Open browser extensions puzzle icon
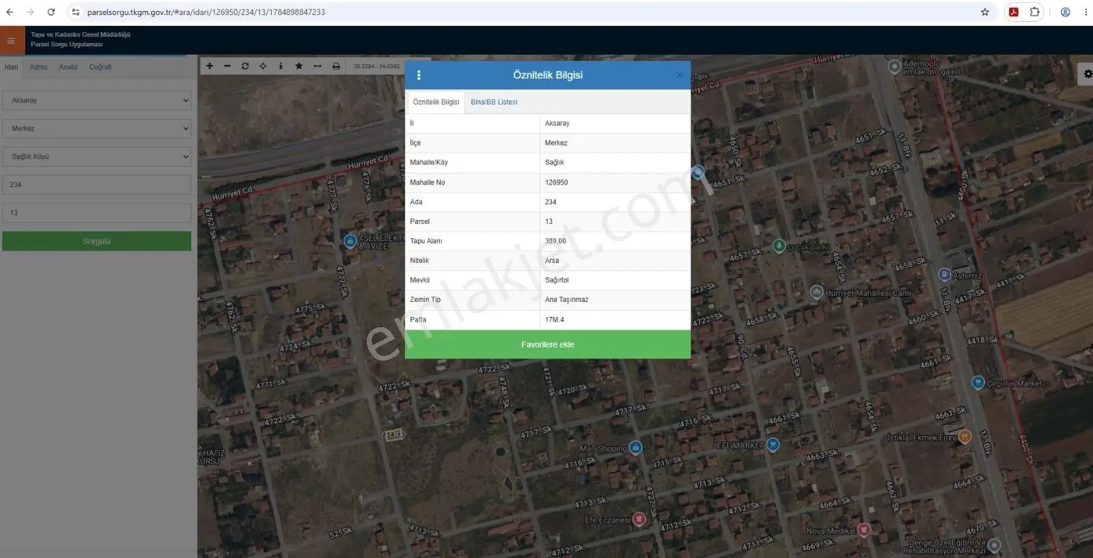Image resolution: width=1093 pixels, height=558 pixels. pos(1035,12)
